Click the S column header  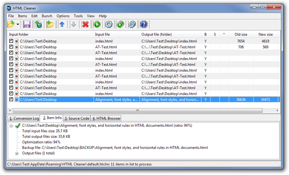tap(215, 35)
